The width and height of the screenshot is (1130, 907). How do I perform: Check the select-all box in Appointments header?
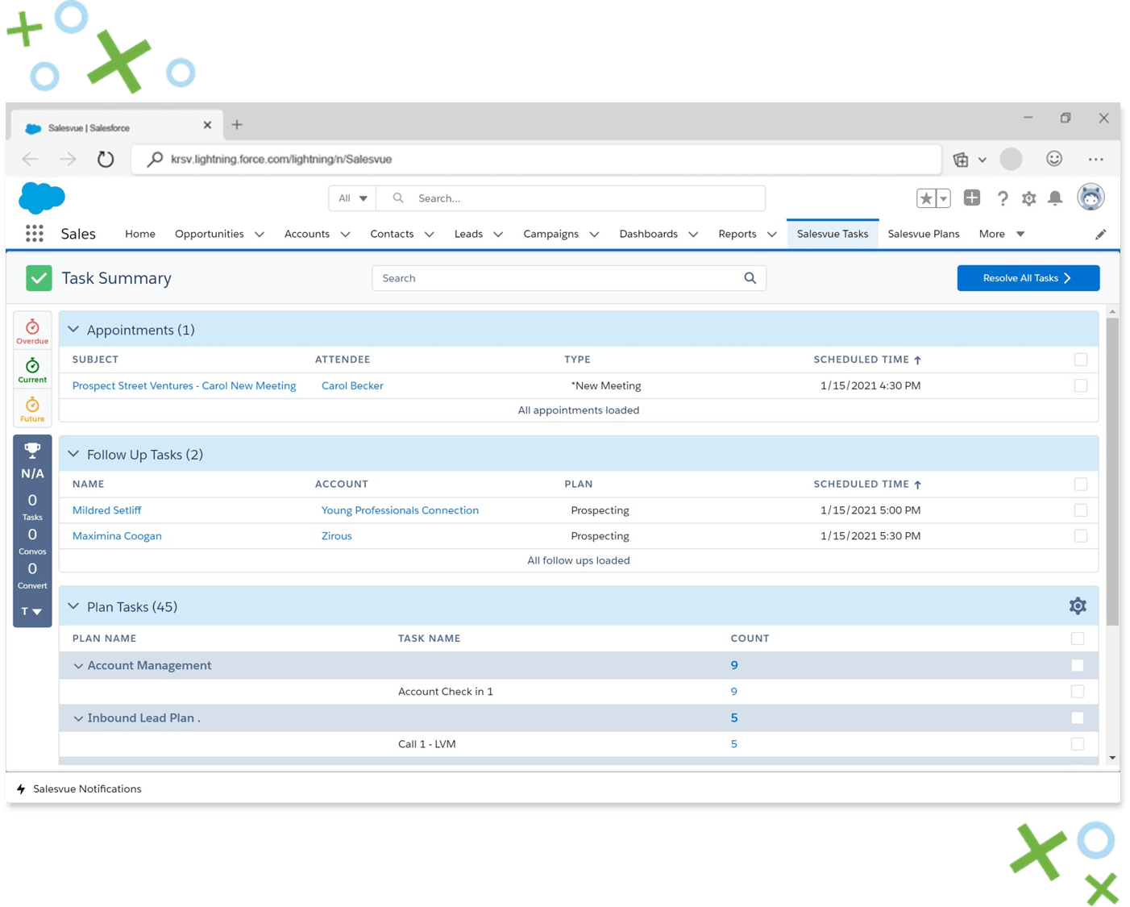[1081, 360]
